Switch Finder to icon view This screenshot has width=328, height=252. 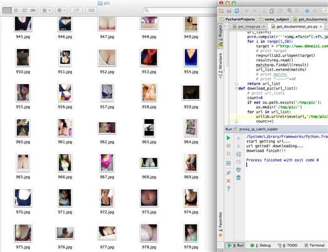pyautogui.click(x=7, y=10)
